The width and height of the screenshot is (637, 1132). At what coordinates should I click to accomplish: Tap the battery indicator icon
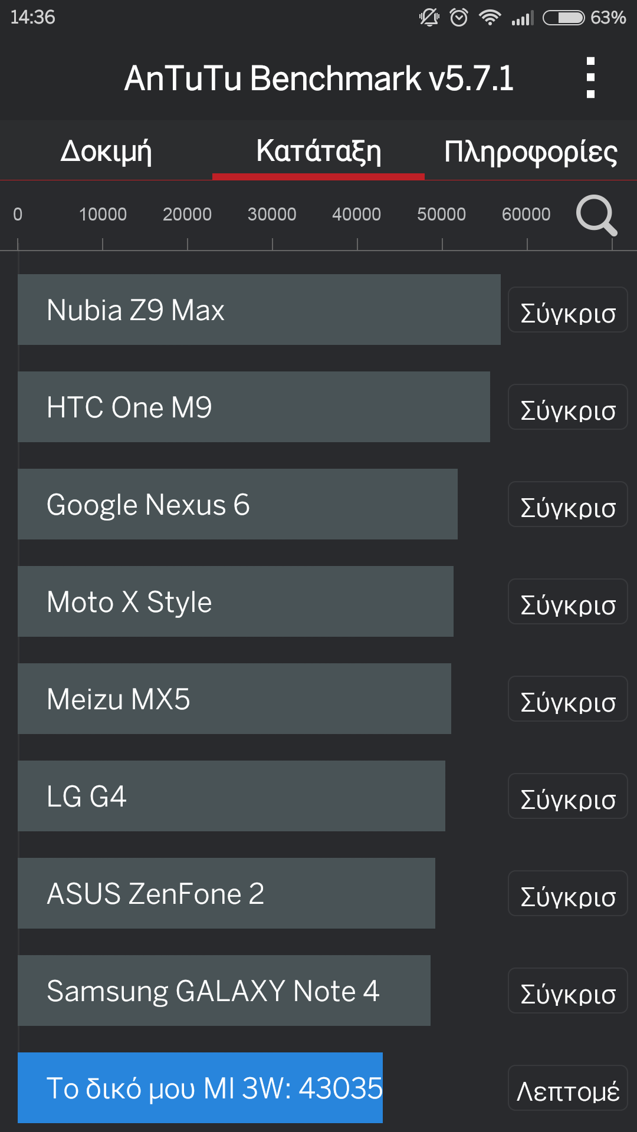pos(563,18)
